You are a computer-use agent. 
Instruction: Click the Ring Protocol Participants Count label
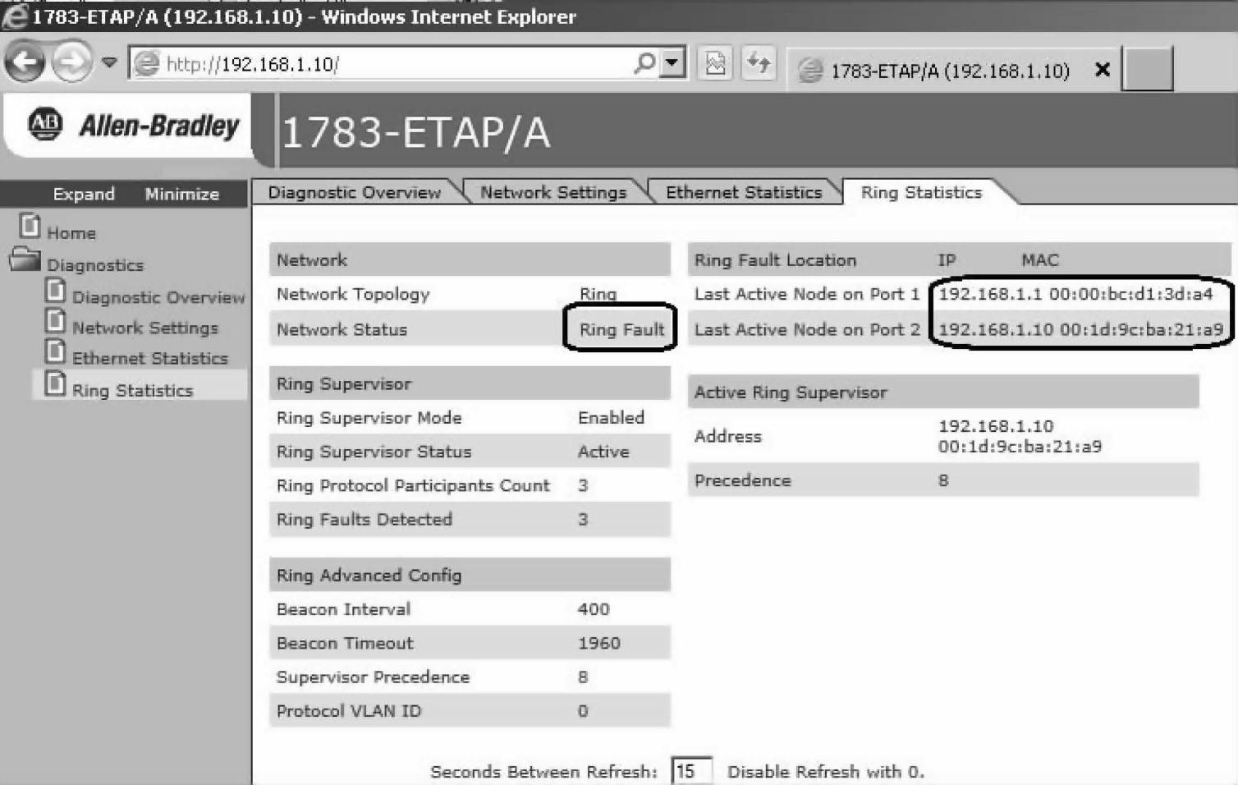coord(413,485)
